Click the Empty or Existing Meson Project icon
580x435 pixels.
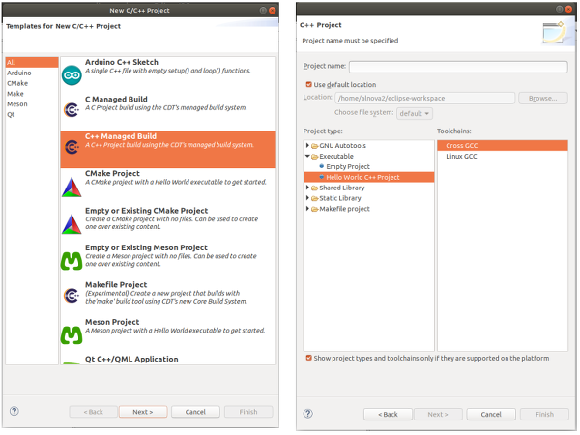72,261
